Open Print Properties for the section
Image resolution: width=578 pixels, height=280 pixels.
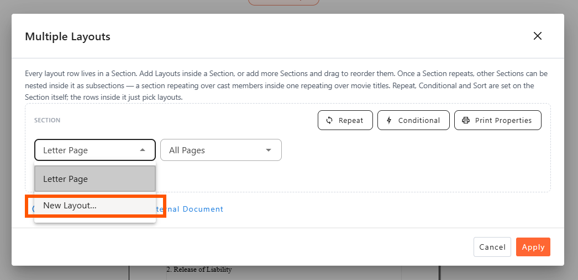pyautogui.click(x=498, y=120)
